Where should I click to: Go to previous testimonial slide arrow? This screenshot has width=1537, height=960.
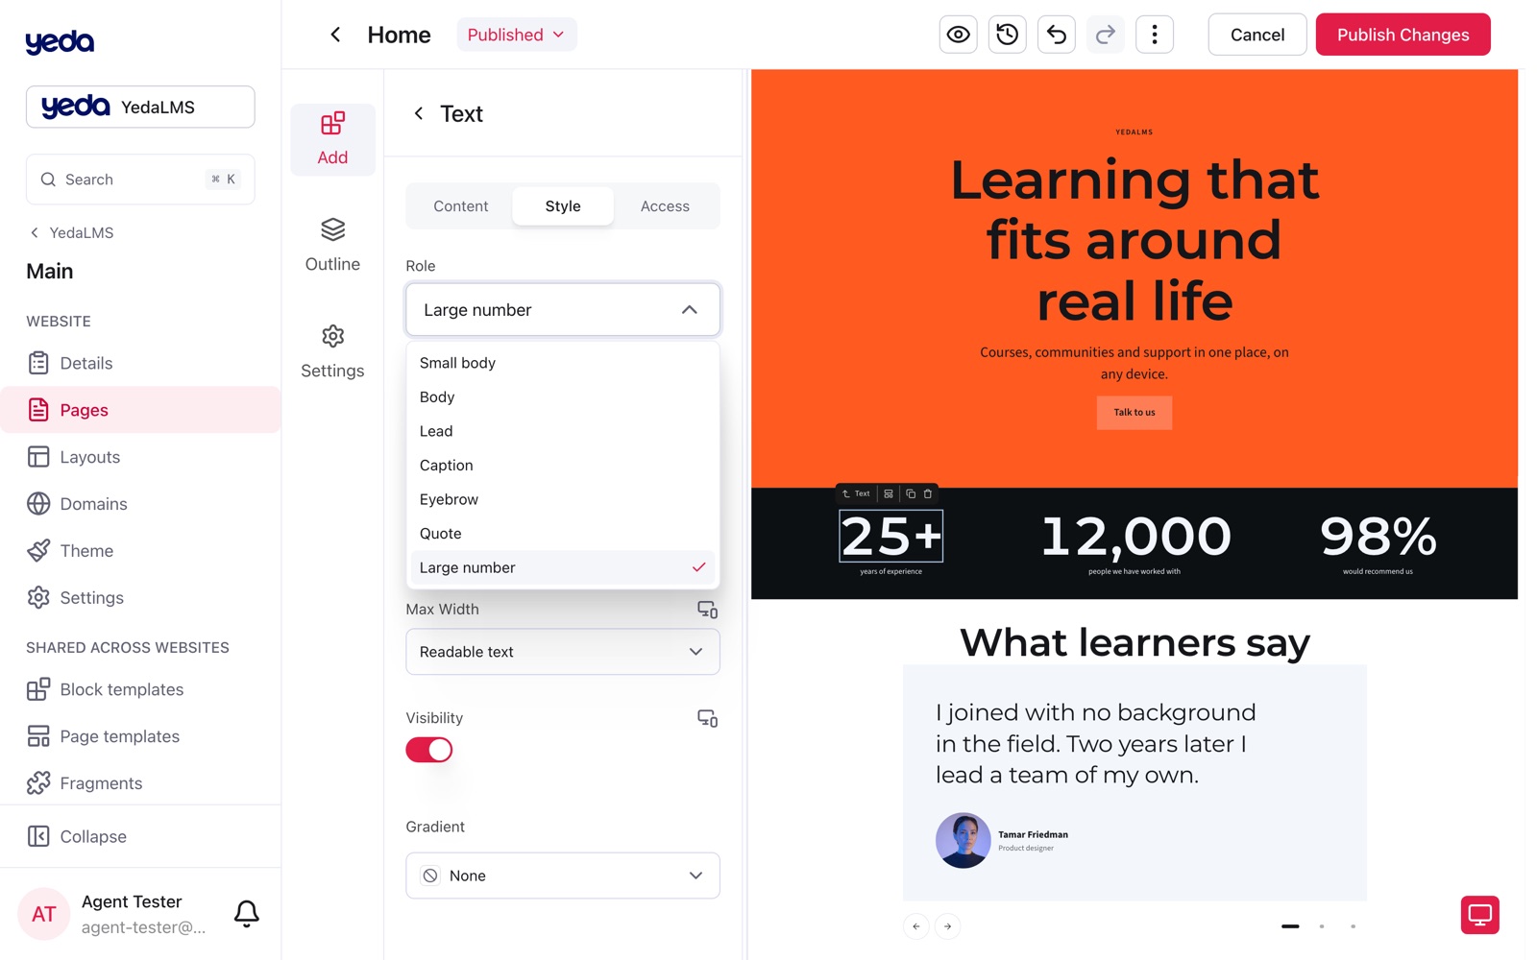click(x=915, y=926)
